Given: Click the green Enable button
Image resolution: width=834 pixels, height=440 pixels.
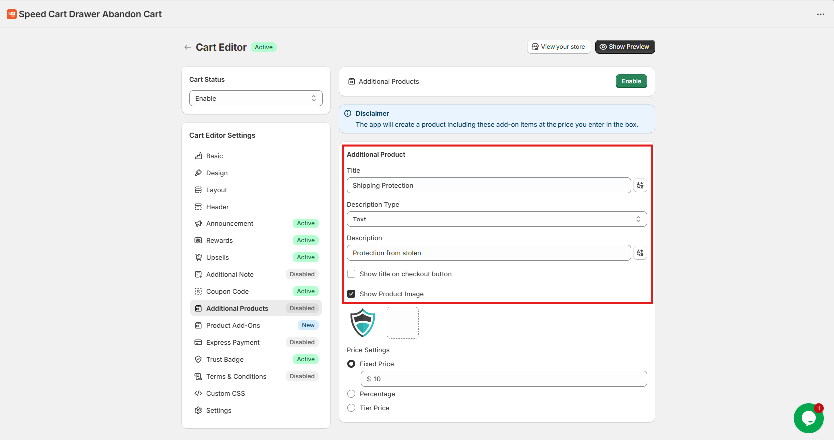Looking at the screenshot, I should coord(631,81).
